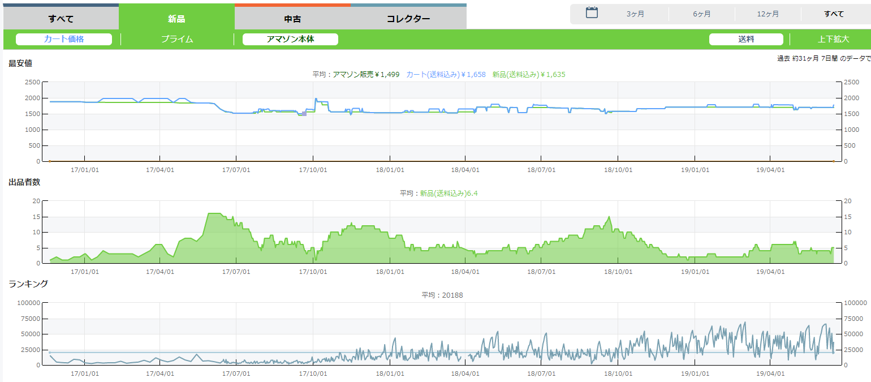Click the calendar icon beside the period options

click(592, 13)
